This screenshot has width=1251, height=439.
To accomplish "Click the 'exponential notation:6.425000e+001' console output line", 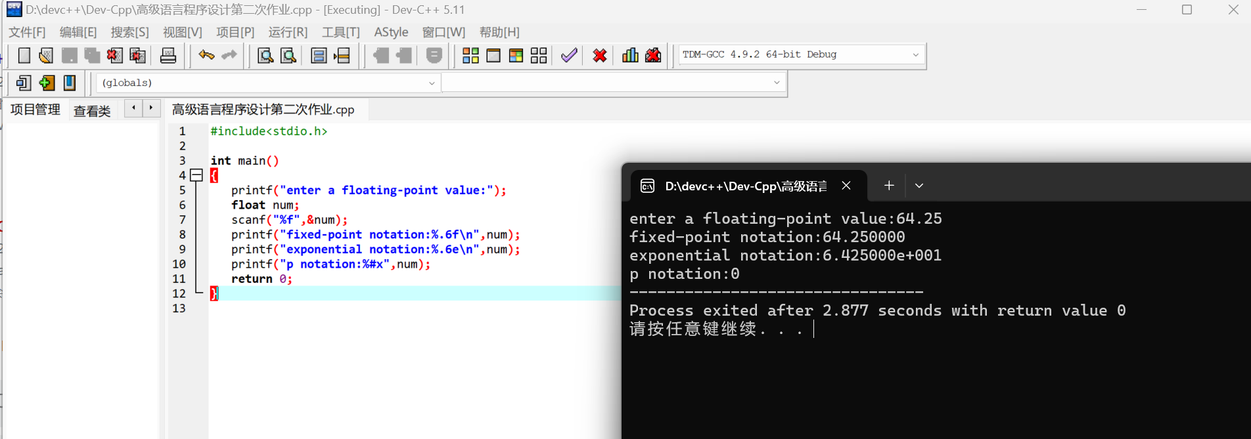I will (x=785, y=255).
